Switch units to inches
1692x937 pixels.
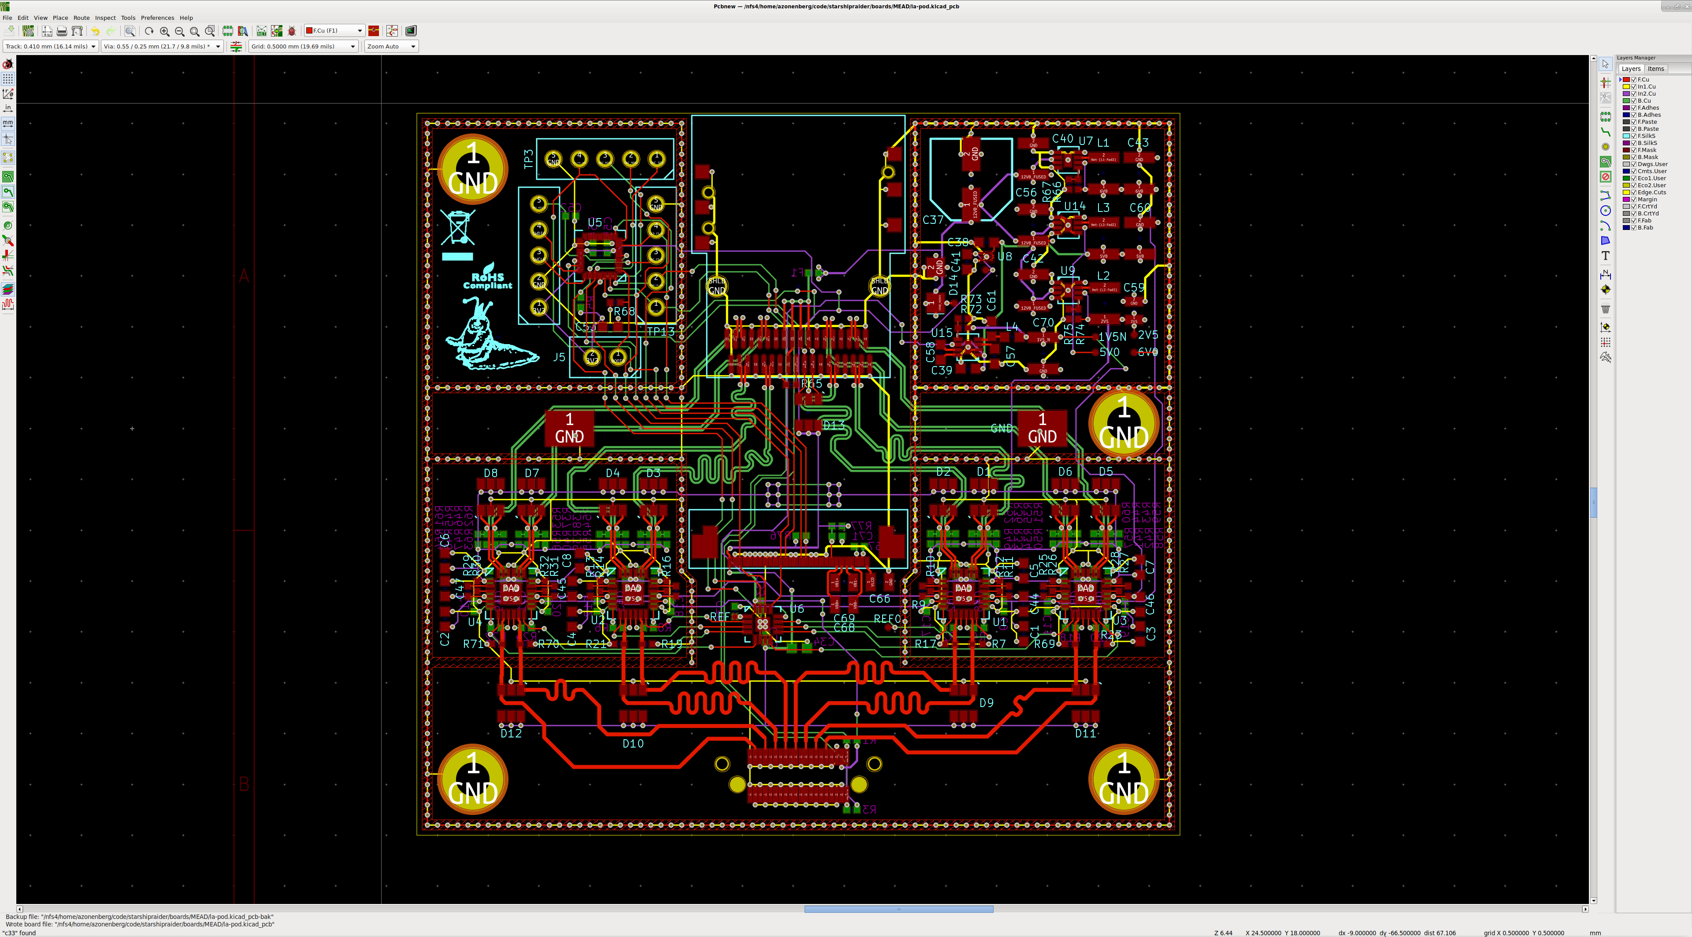[8, 108]
